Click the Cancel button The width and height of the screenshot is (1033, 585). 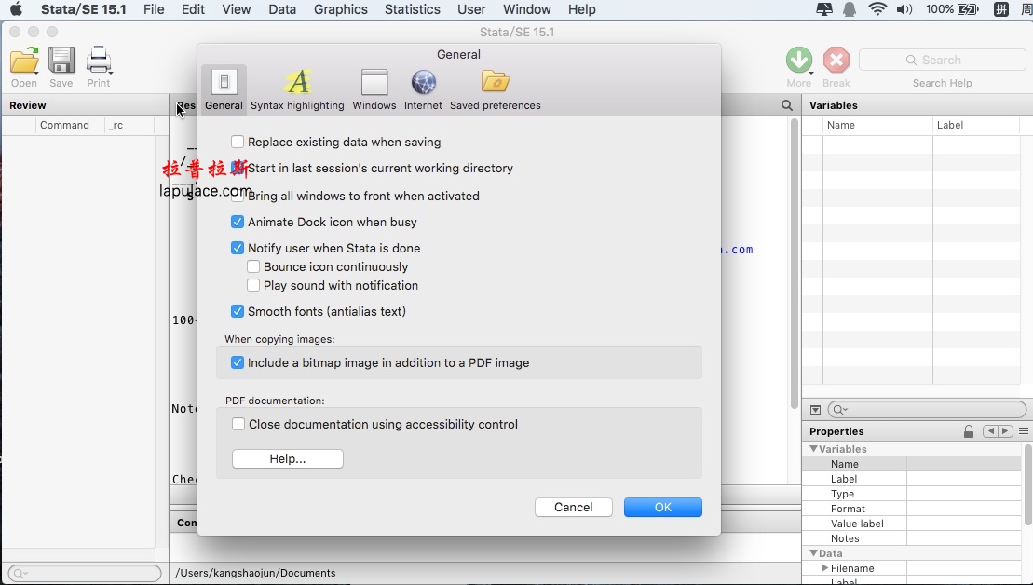pos(573,508)
